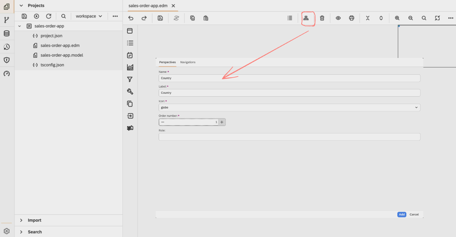Select the puzzle Extension palette icon
Image resolution: width=456 pixels, height=237 pixels.
(130, 128)
